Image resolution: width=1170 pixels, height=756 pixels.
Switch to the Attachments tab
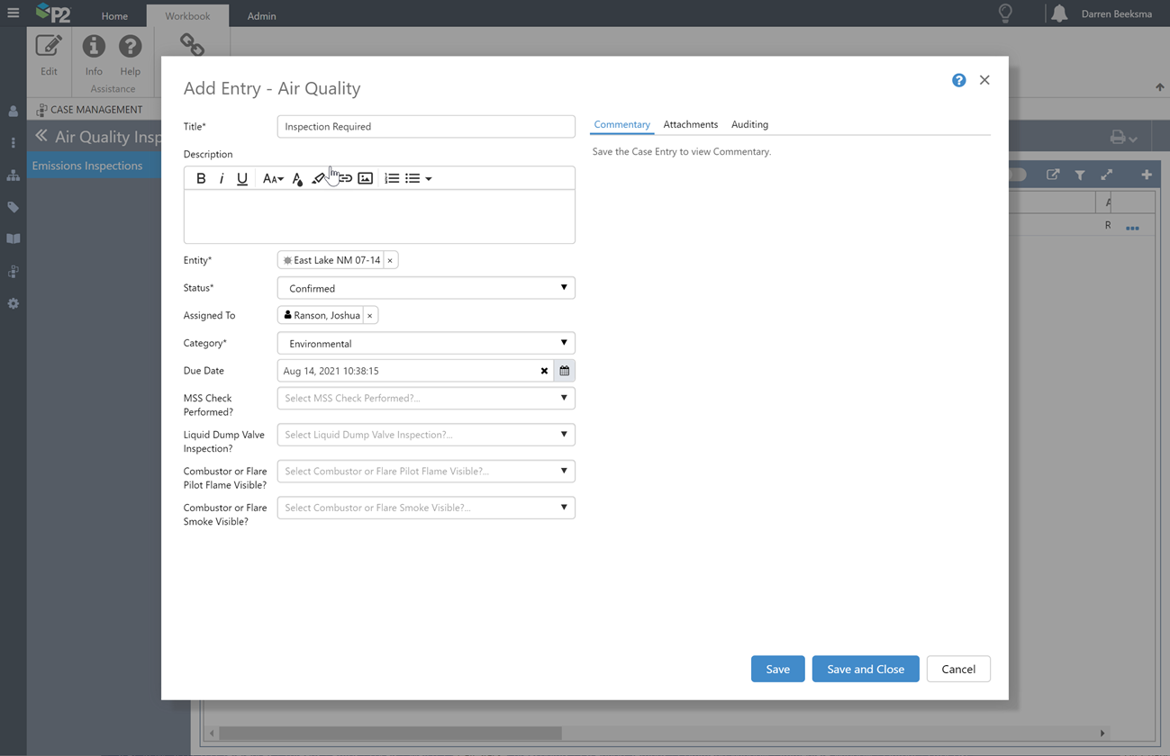[690, 124]
